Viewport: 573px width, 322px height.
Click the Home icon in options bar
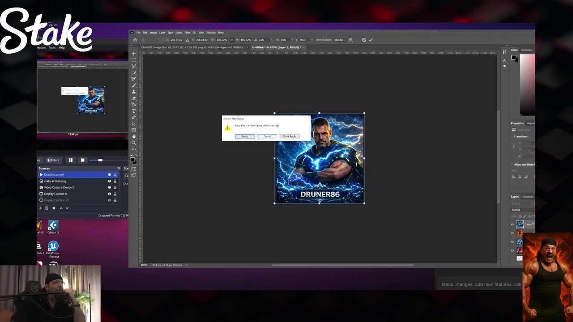[135, 40]
